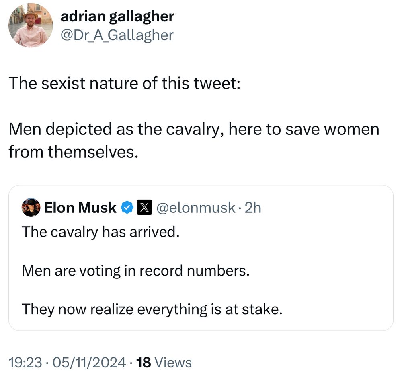The image size is (402, 371).
Task: Click the "Men depicted as the cavalry" line
Action: tap(193, 130)
